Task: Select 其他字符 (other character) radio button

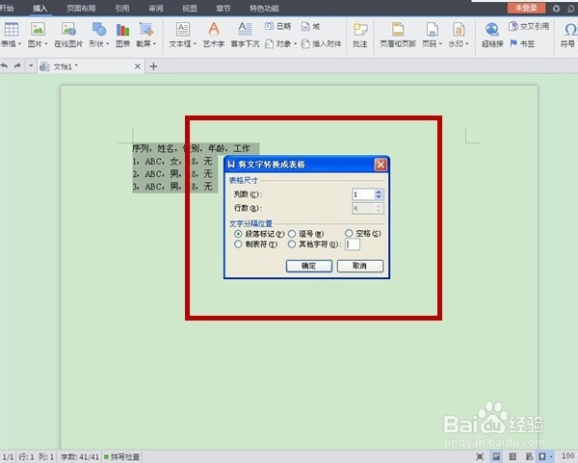Action: tap(292, 244)
